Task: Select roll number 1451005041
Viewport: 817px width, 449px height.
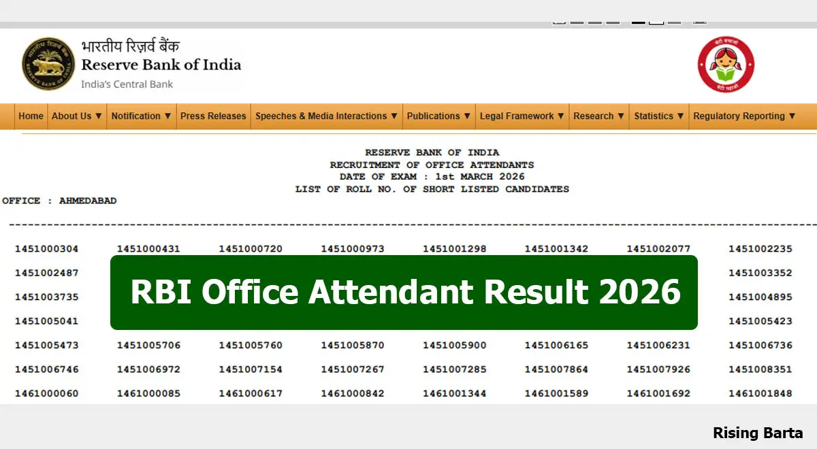Action: [46, 321]
